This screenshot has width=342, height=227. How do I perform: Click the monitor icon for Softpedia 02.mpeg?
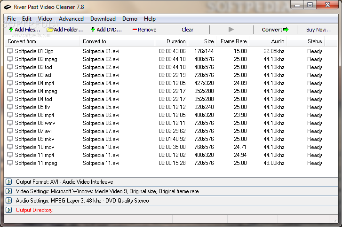point(10,59)
